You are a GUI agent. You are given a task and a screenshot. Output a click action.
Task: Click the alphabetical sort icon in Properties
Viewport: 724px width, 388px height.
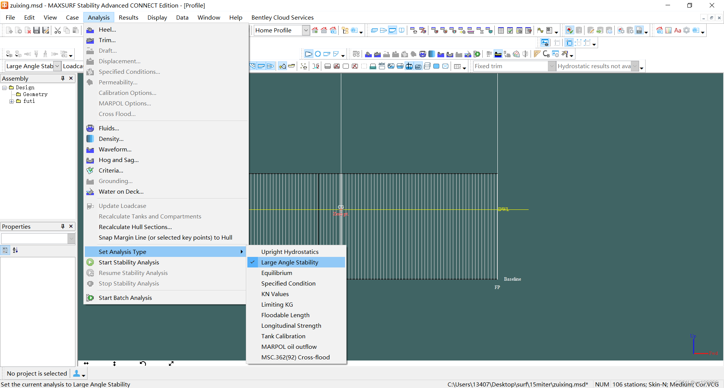pyautogui.click(x=15, y=250)
